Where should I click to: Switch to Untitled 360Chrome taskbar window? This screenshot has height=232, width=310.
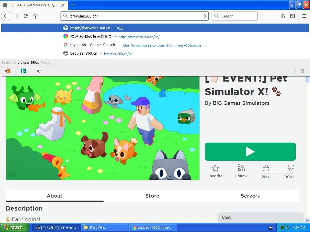click(153, 228)
